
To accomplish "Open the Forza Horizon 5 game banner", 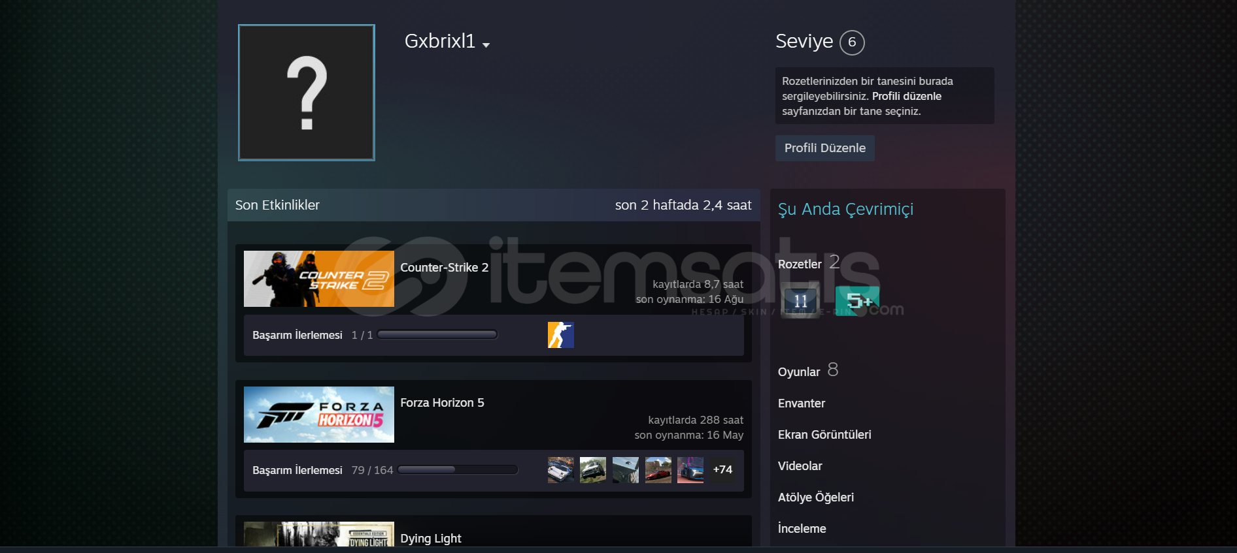I will (319, 415).
